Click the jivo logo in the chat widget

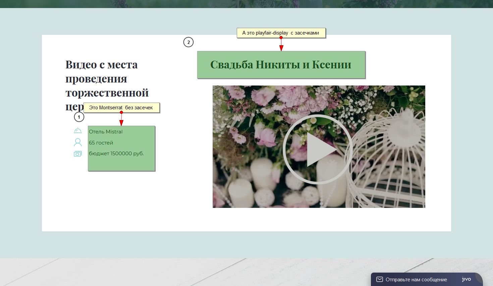click(x=467, y=279)
